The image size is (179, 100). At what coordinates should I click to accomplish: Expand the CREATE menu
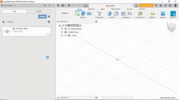tap(83, 17)
